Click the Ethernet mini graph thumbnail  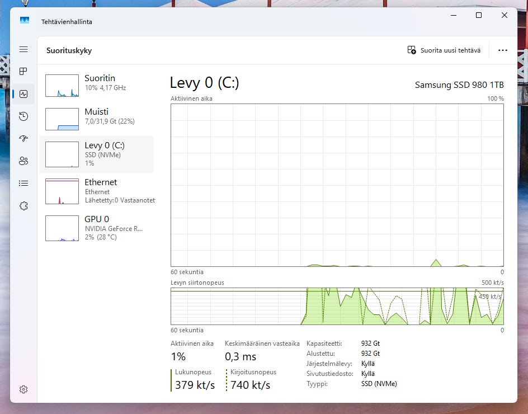62,191
